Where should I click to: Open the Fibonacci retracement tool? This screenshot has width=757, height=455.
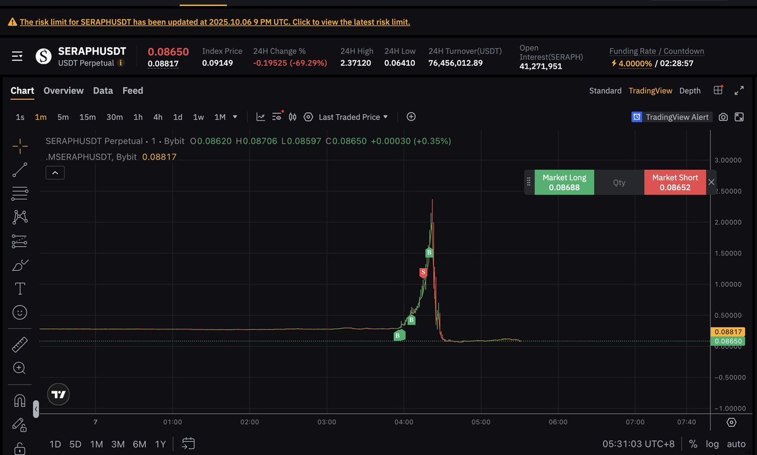20,194
